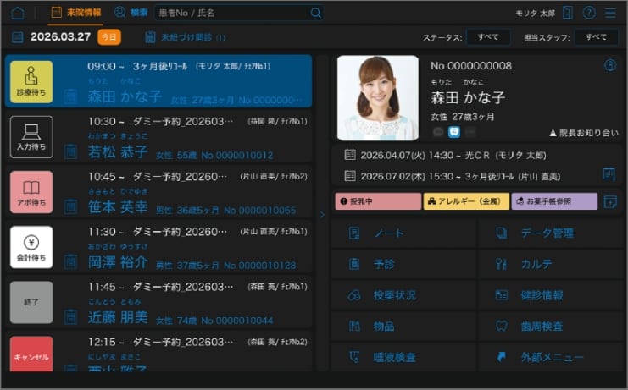This screenshot has height=390, width=628.
Task: Click the アポ待ち status tile
Action: pos(31,192)
